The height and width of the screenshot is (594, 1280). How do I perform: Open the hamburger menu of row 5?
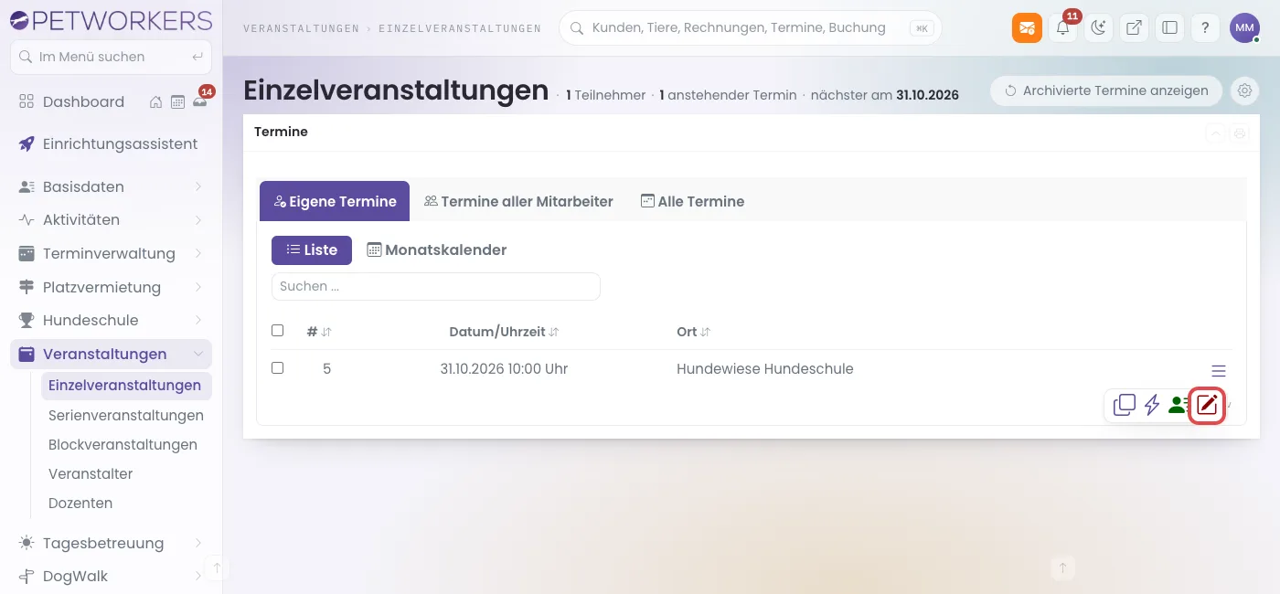[1218, 371]
